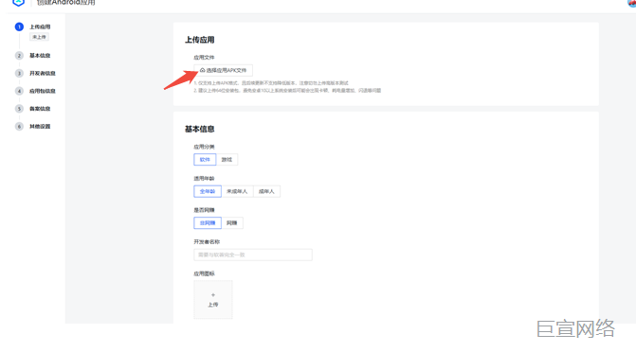Focus the 开发者名称 input field
Screen dimensions: 636x352
pyautogui.click(x=253, y=255)
